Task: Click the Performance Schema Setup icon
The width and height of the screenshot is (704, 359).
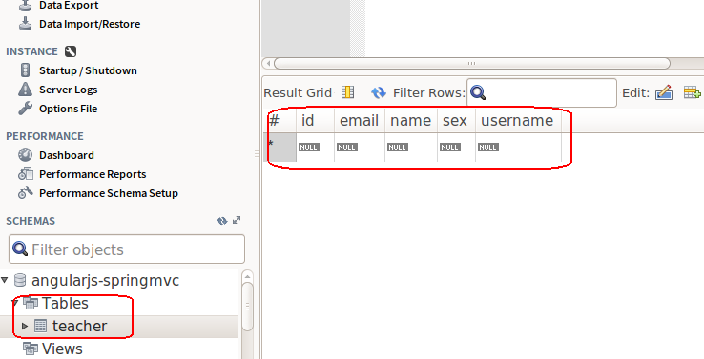Action: point(25,192)
